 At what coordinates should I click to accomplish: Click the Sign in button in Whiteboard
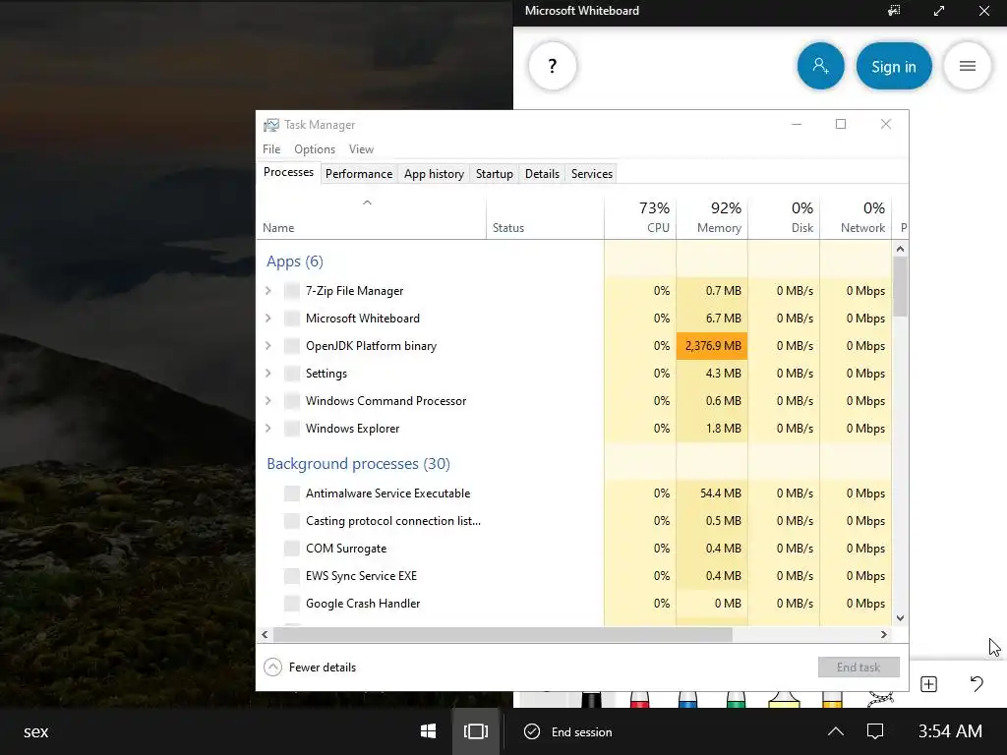[893, 66]
